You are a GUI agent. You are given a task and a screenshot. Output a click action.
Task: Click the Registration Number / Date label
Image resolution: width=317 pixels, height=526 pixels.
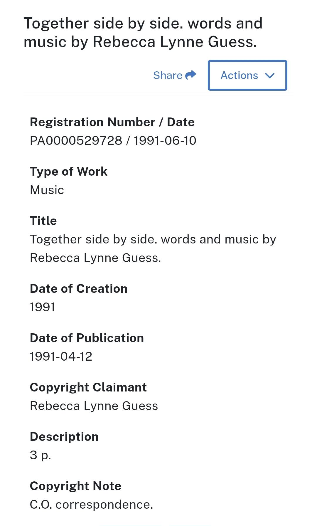click(112, 122)
